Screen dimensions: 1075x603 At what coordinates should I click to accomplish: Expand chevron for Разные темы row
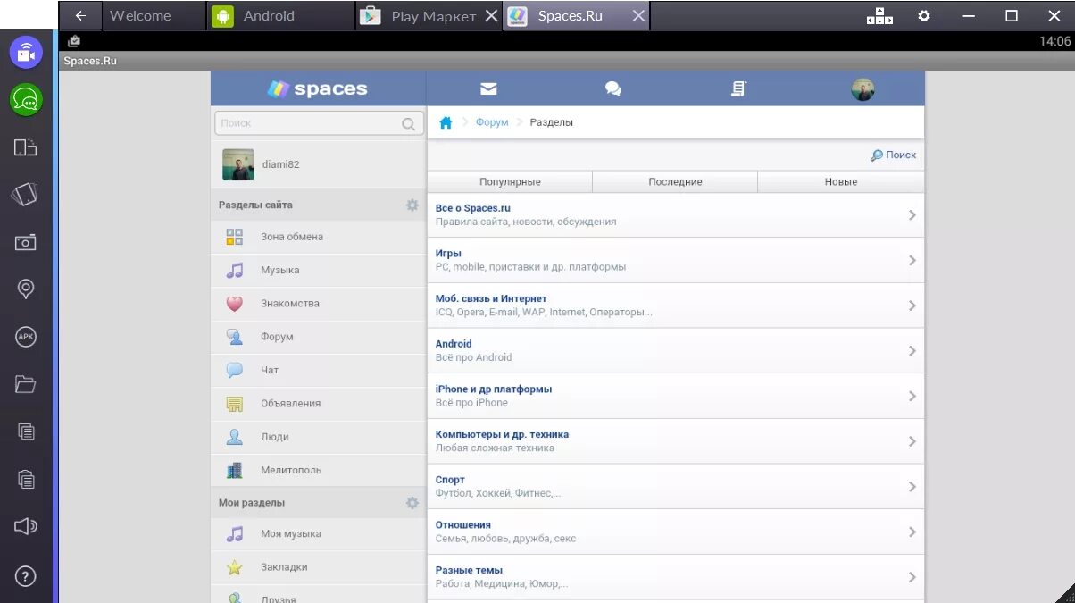[912, 577]
